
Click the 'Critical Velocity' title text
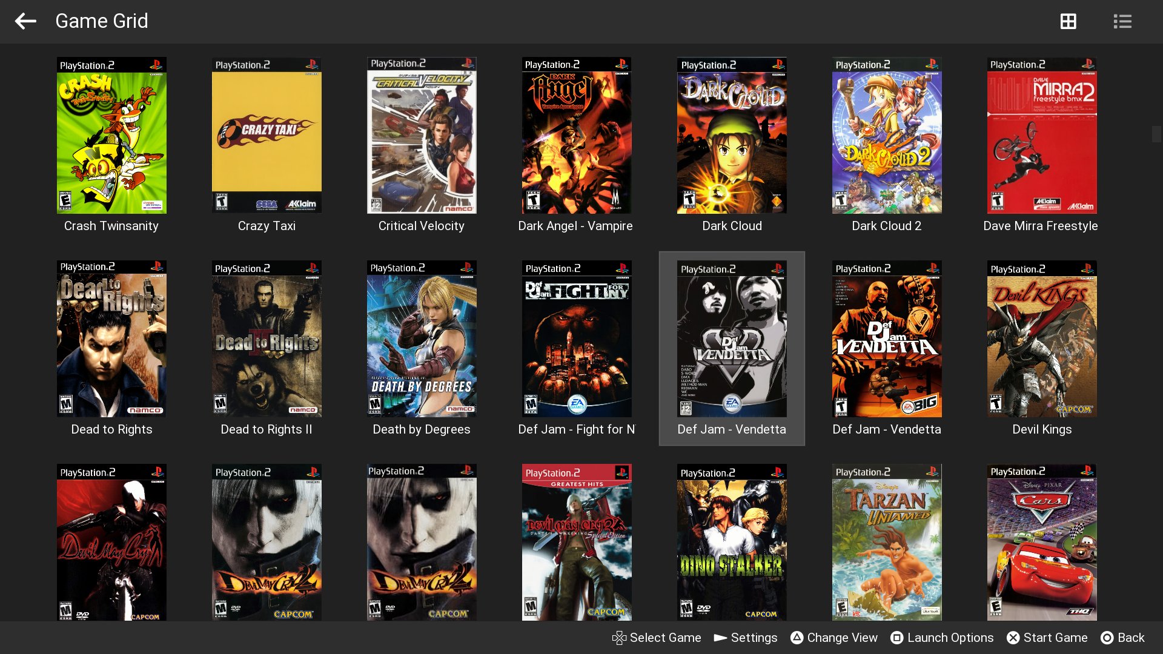(422, 226)
